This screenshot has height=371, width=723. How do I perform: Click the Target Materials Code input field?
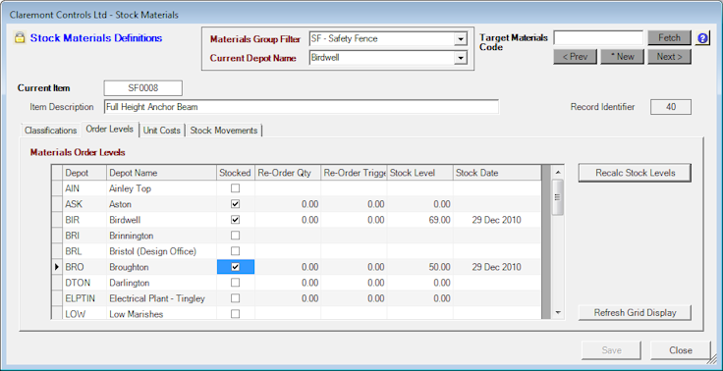(x=598, y=38)
